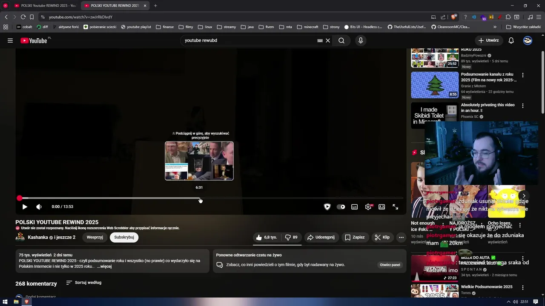This screenshot has height=306, width=545.
Task: Go to the YouTube home logo
Action: coord(34,40)
